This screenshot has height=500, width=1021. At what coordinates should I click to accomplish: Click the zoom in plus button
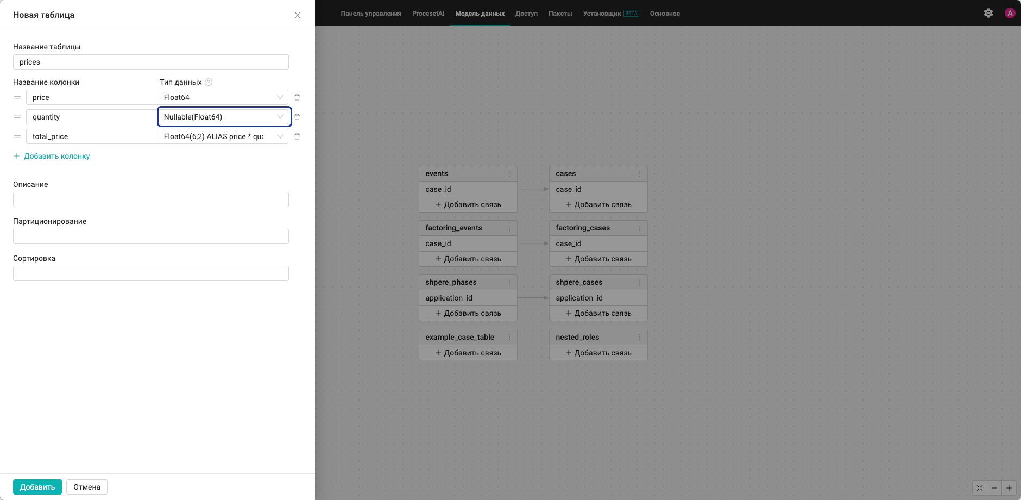click(x=1009, y=488)
